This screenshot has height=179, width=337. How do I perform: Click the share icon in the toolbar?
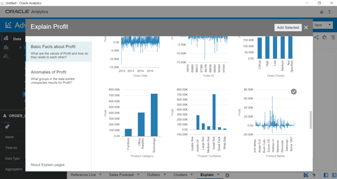(316, 37)
